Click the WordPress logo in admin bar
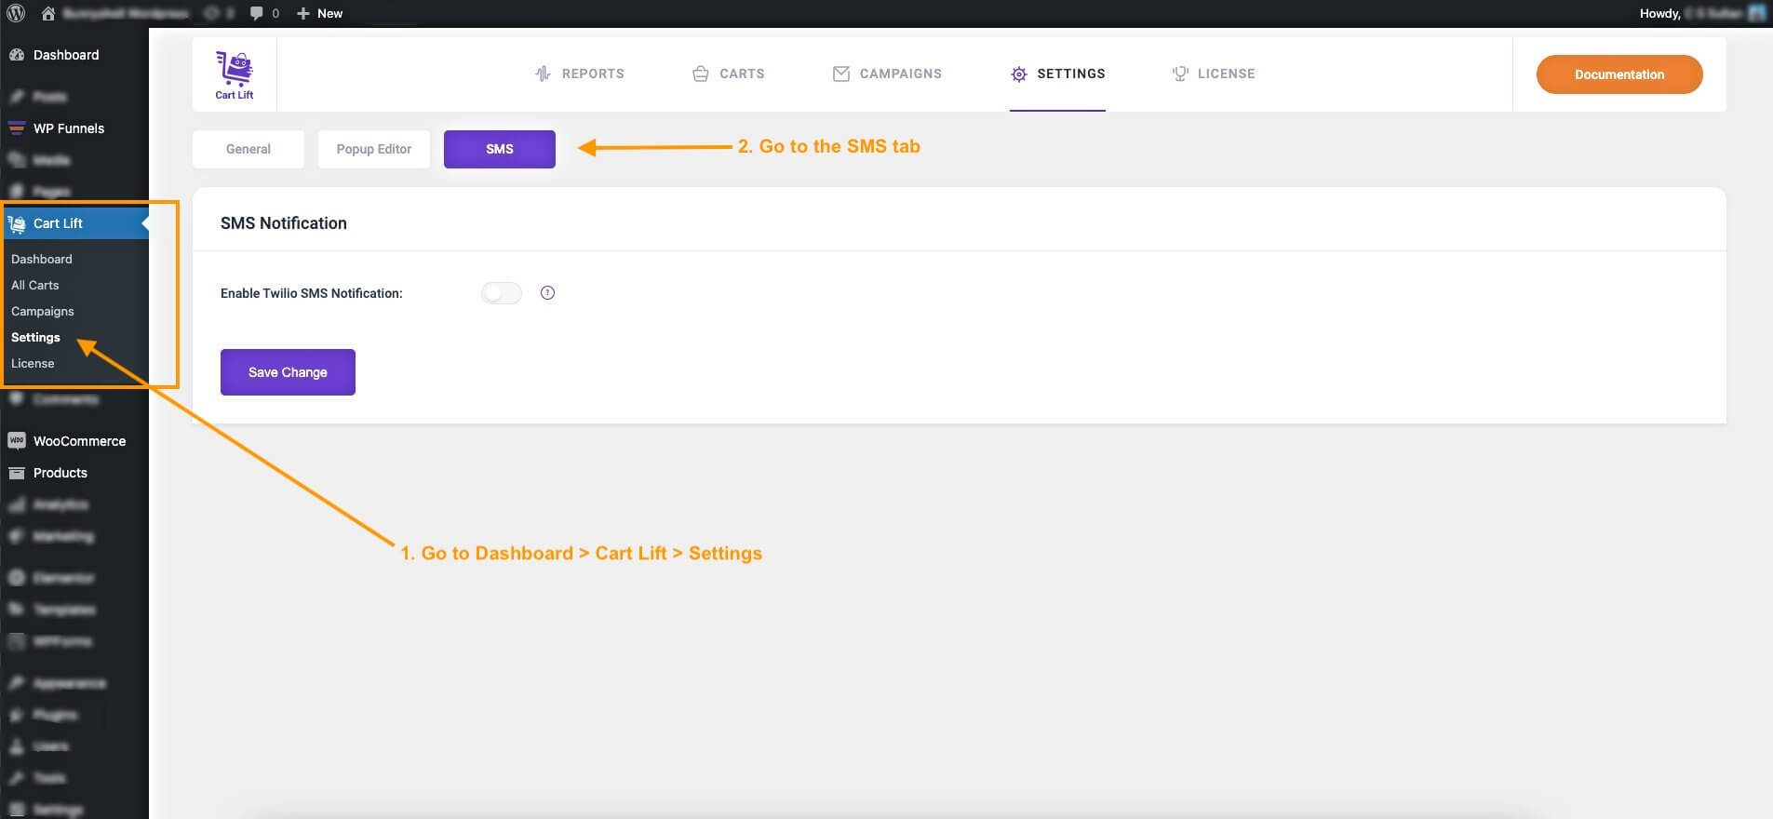 16,13
